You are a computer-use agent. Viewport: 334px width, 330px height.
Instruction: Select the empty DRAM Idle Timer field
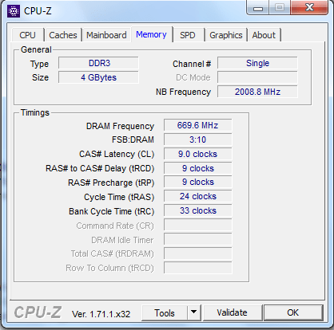[197, 240]
